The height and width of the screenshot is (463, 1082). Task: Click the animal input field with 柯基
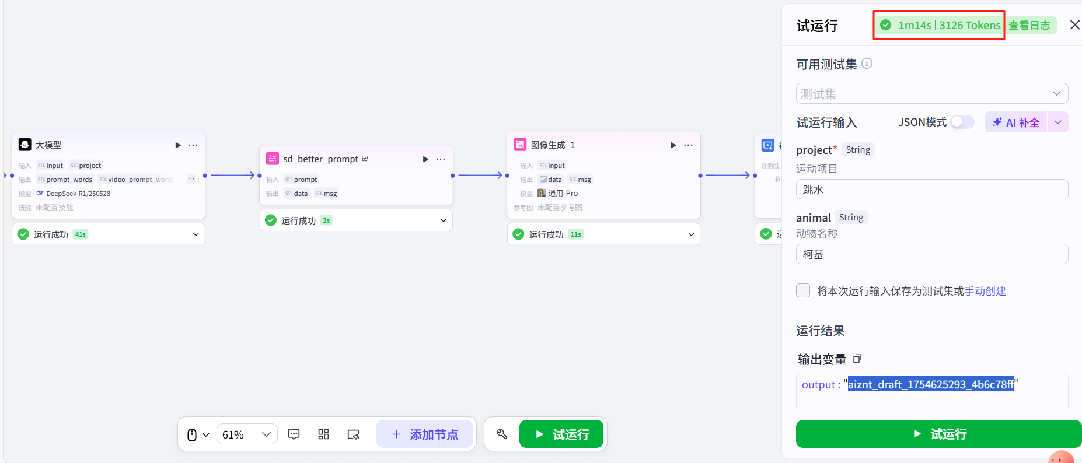[932, 254]
